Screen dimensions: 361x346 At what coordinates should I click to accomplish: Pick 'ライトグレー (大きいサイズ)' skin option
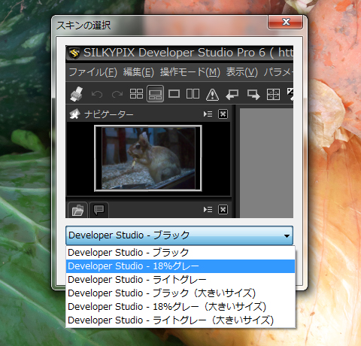pos(180,320)
